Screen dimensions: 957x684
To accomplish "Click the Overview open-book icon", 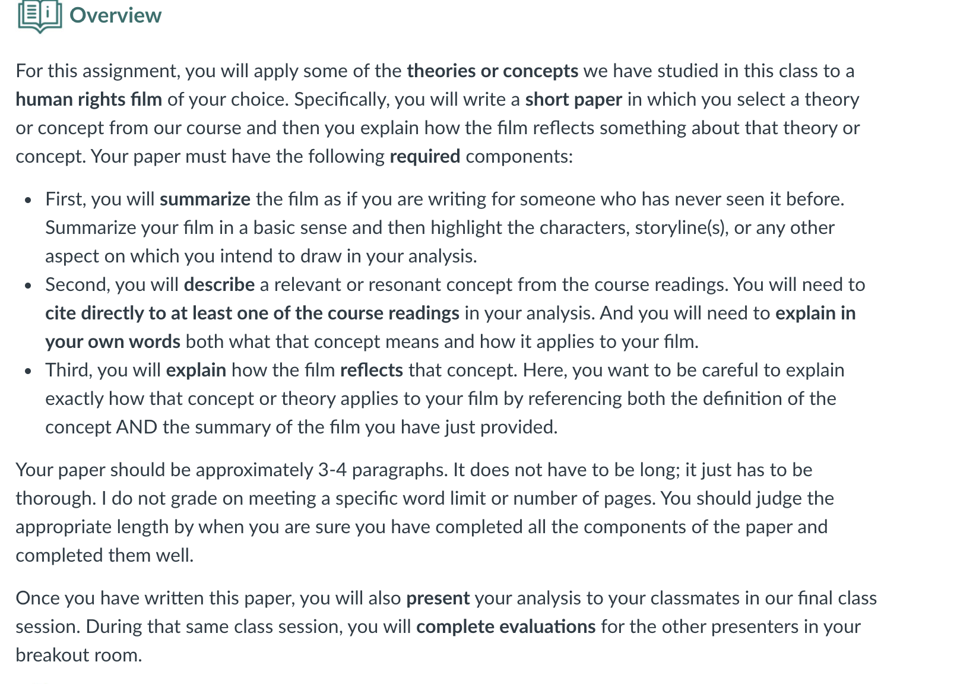I will pos(40,16).
